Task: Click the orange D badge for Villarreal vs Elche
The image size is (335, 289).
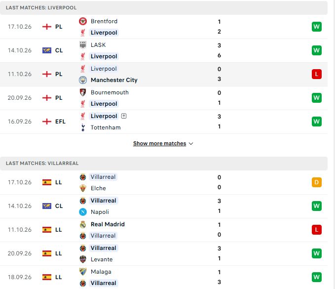Action: (316, 182)
